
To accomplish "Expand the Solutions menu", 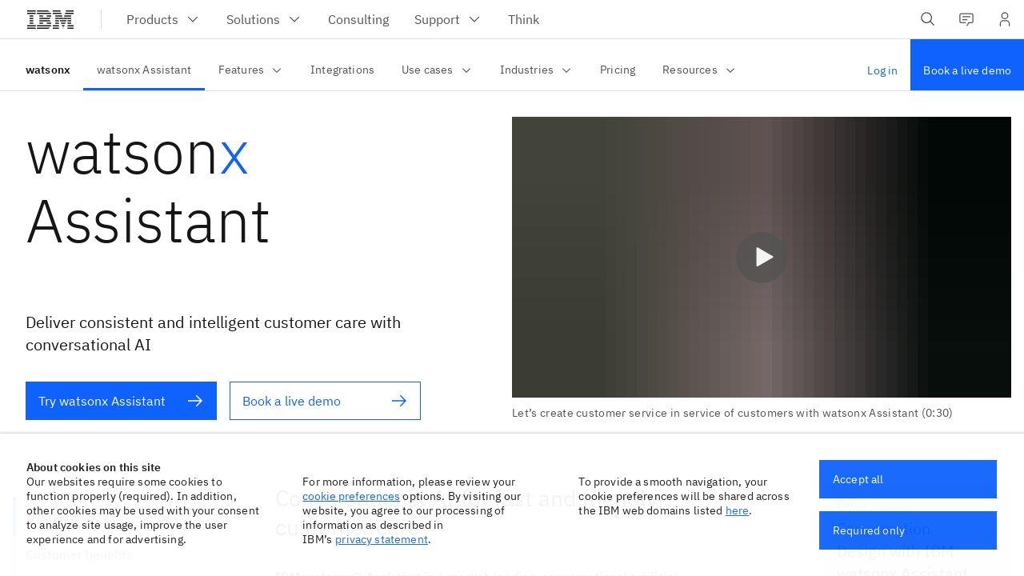I will pyautogui.click(x=263, y=19).
